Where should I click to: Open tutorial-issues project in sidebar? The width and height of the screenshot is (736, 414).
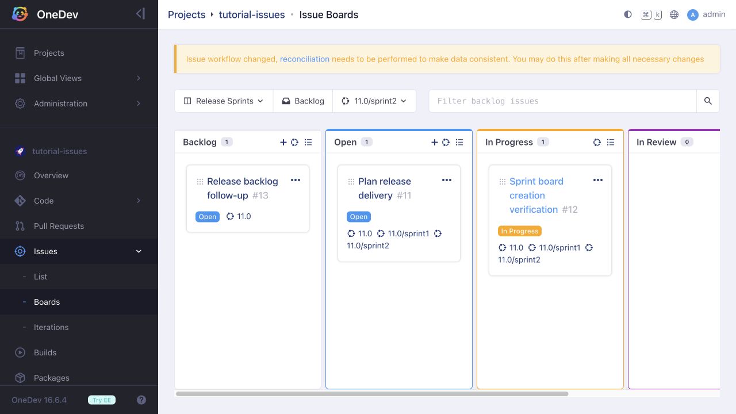coord(59,151)
